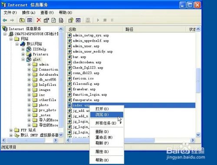Open the 文件(F) menu

[10, 13]
